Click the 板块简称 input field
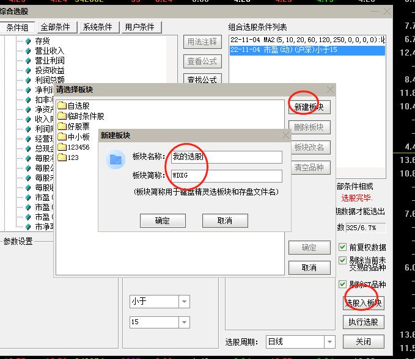Screen dimensions: 415x359 pyautogui.click(x=227, y=176)
